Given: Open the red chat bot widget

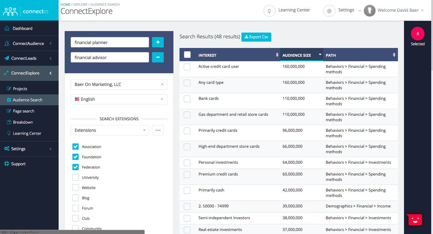Looking at the screenshot, I should coord(415,220).
